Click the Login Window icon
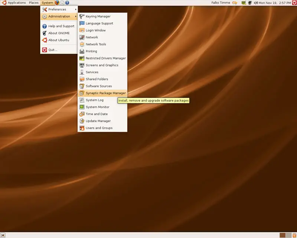Viewport: 297px width, 238px height. pyautogui.click(x=82, y=30)
